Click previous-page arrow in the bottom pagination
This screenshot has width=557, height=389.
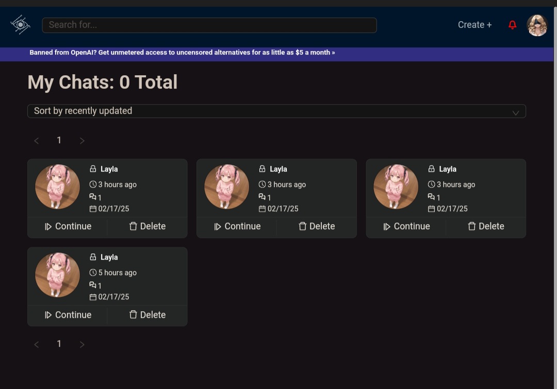pos(36,344)
